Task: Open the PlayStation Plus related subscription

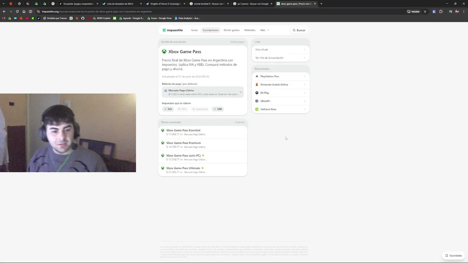Action: 280,76
